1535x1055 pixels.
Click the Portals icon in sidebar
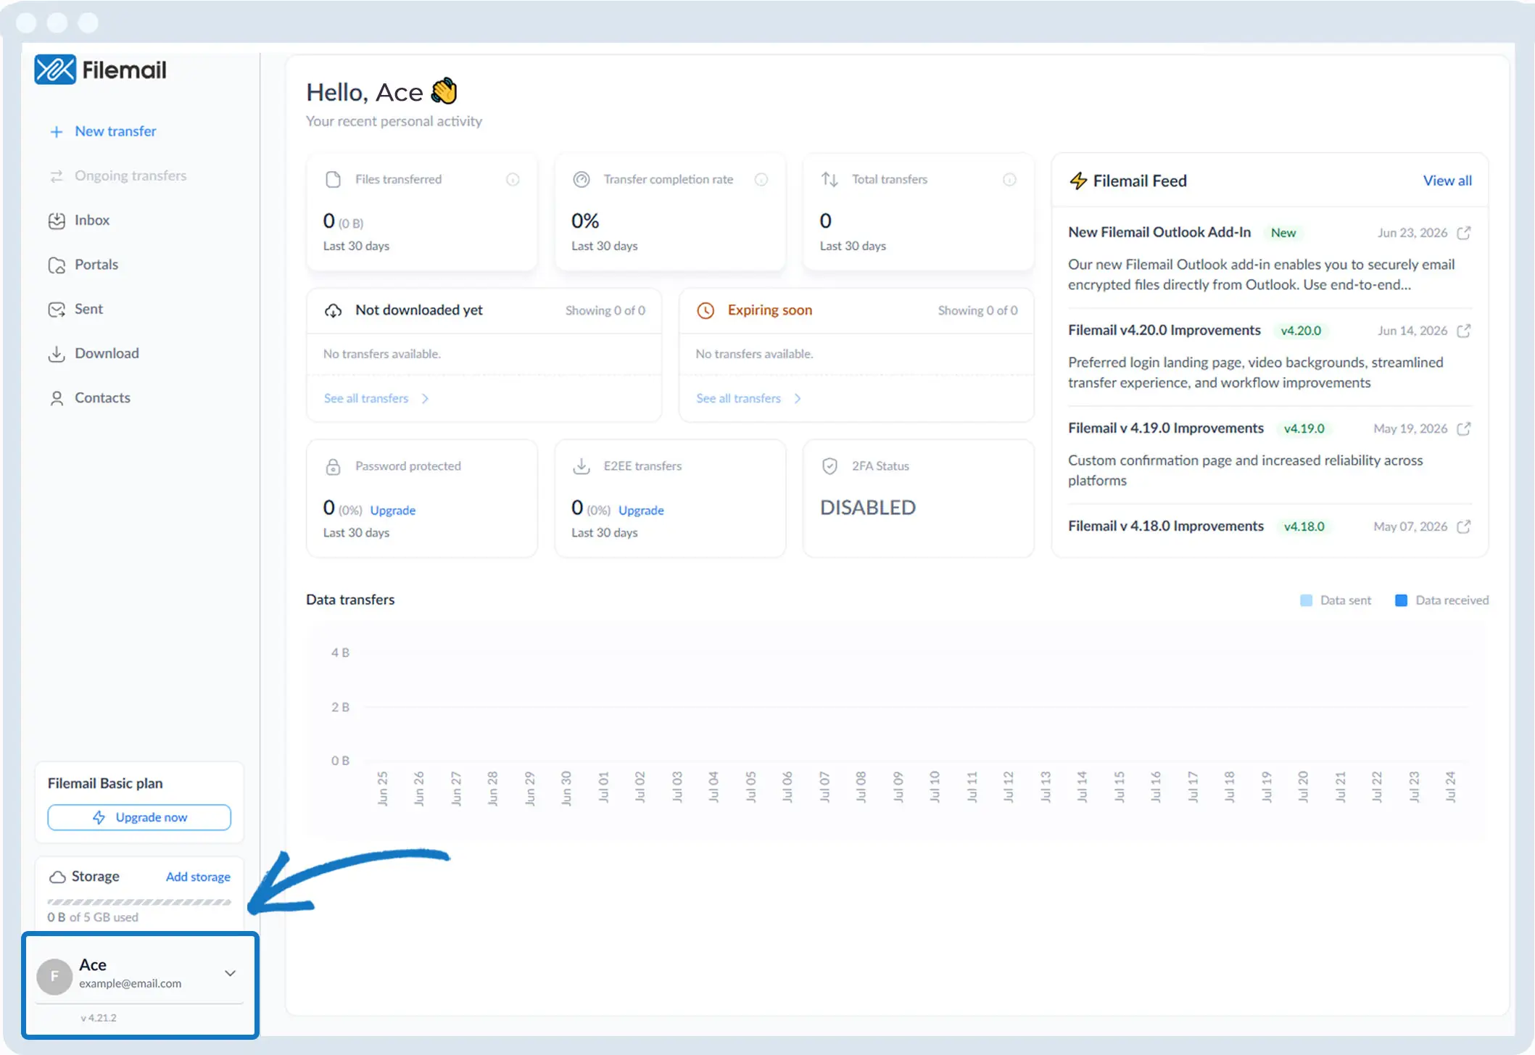(x=57, y=265)
